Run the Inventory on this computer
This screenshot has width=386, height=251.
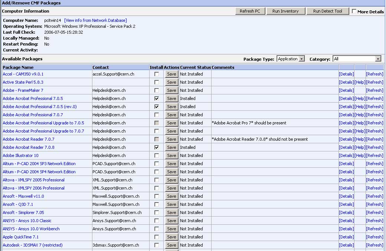285,11
